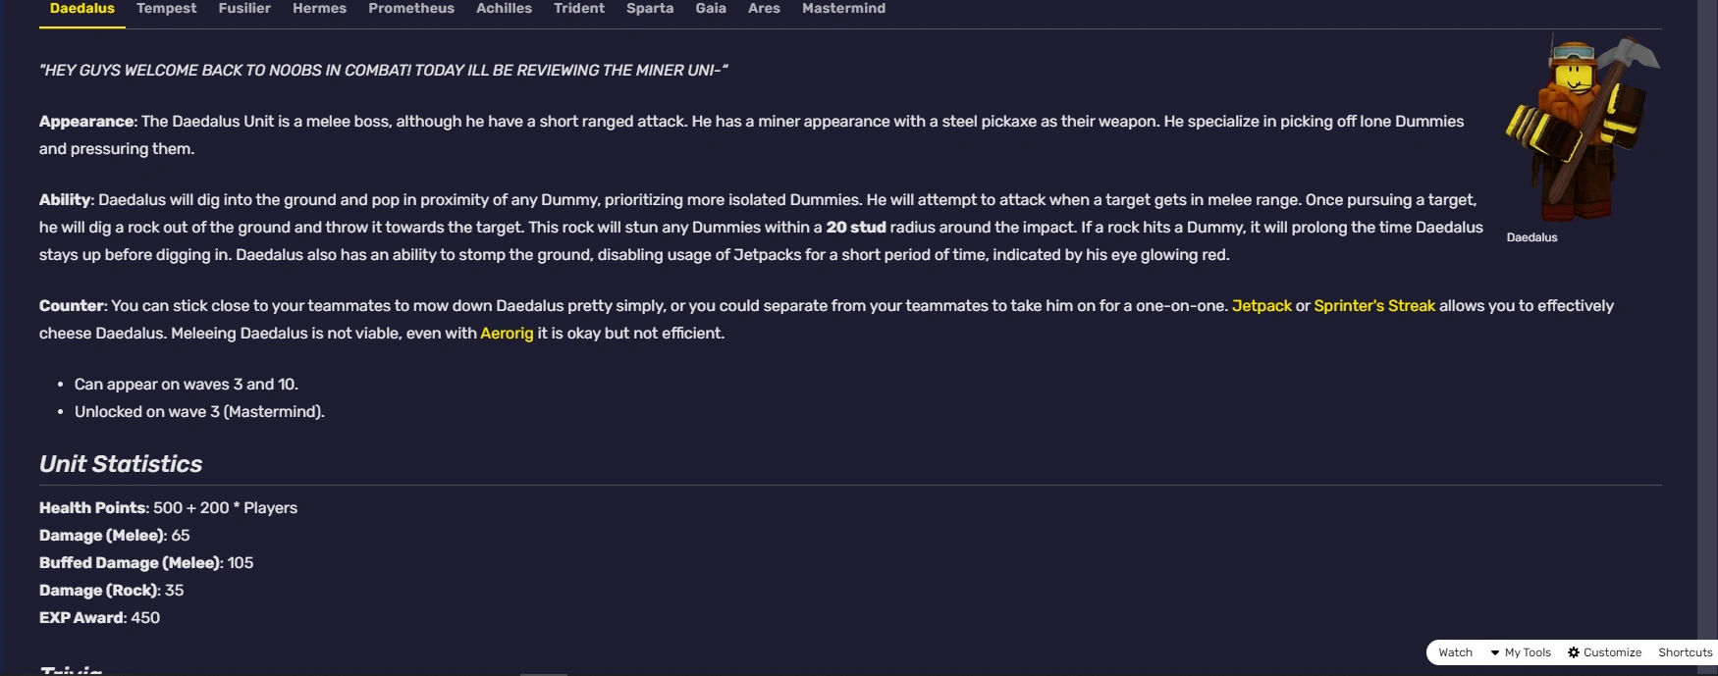
Task: Open the Fusilier tab
Action: 243,8
